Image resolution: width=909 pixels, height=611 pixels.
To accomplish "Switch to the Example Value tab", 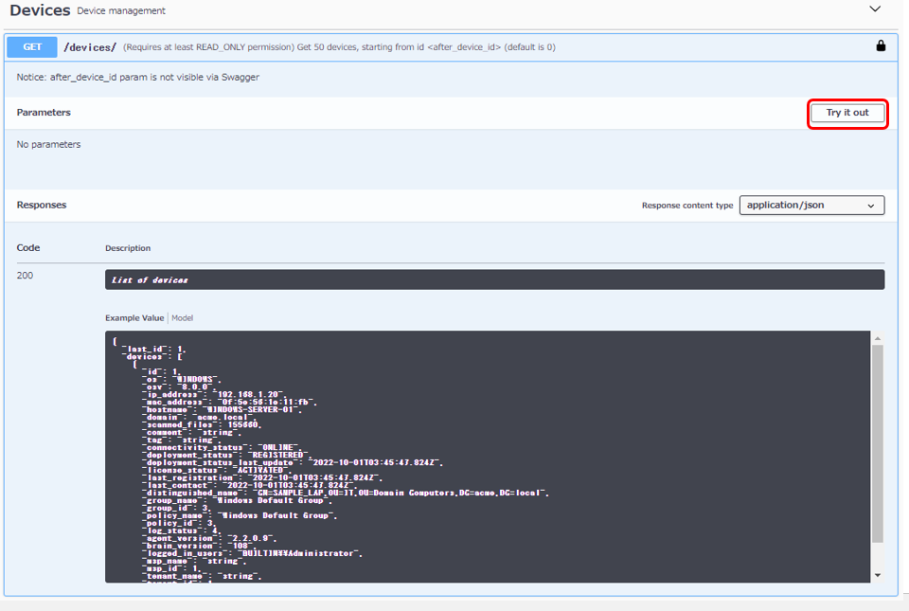I will (134, 318).
